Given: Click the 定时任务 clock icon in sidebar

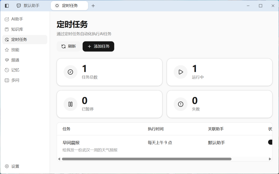Looking at the screenshot, I should [x=7, y=39].
